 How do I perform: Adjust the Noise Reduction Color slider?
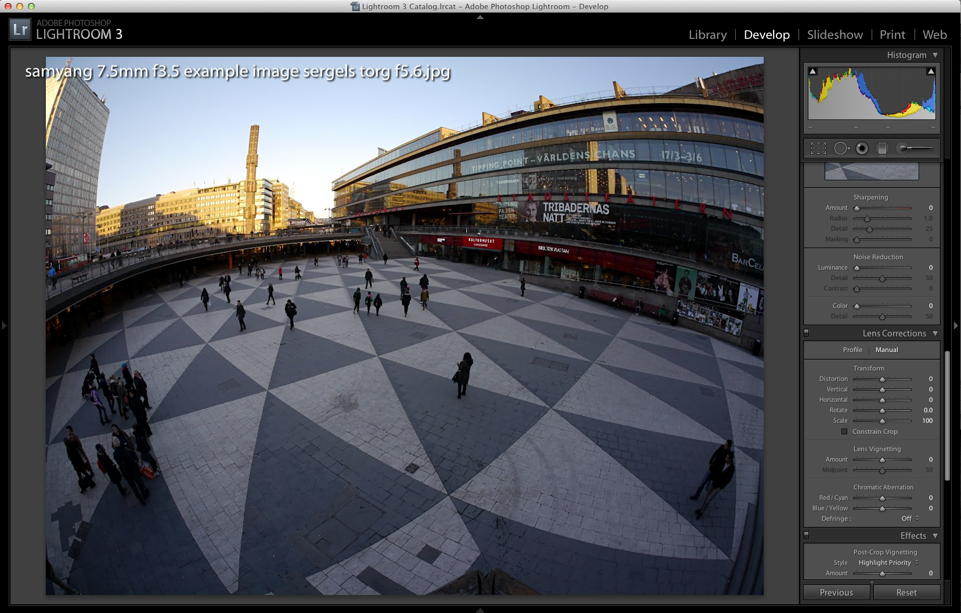882,306
